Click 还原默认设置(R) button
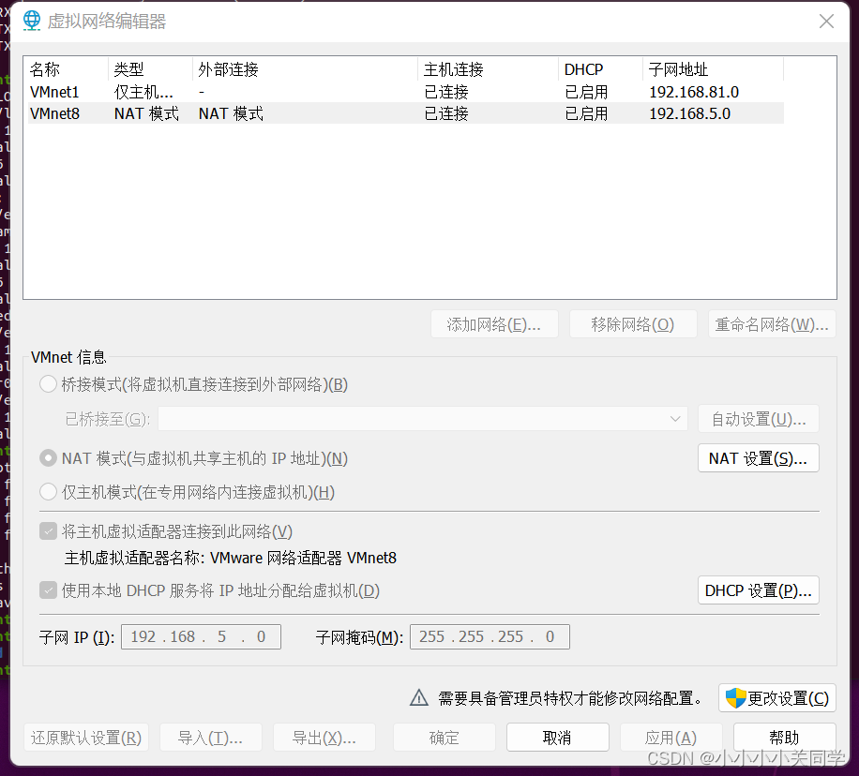 (86, 738)
